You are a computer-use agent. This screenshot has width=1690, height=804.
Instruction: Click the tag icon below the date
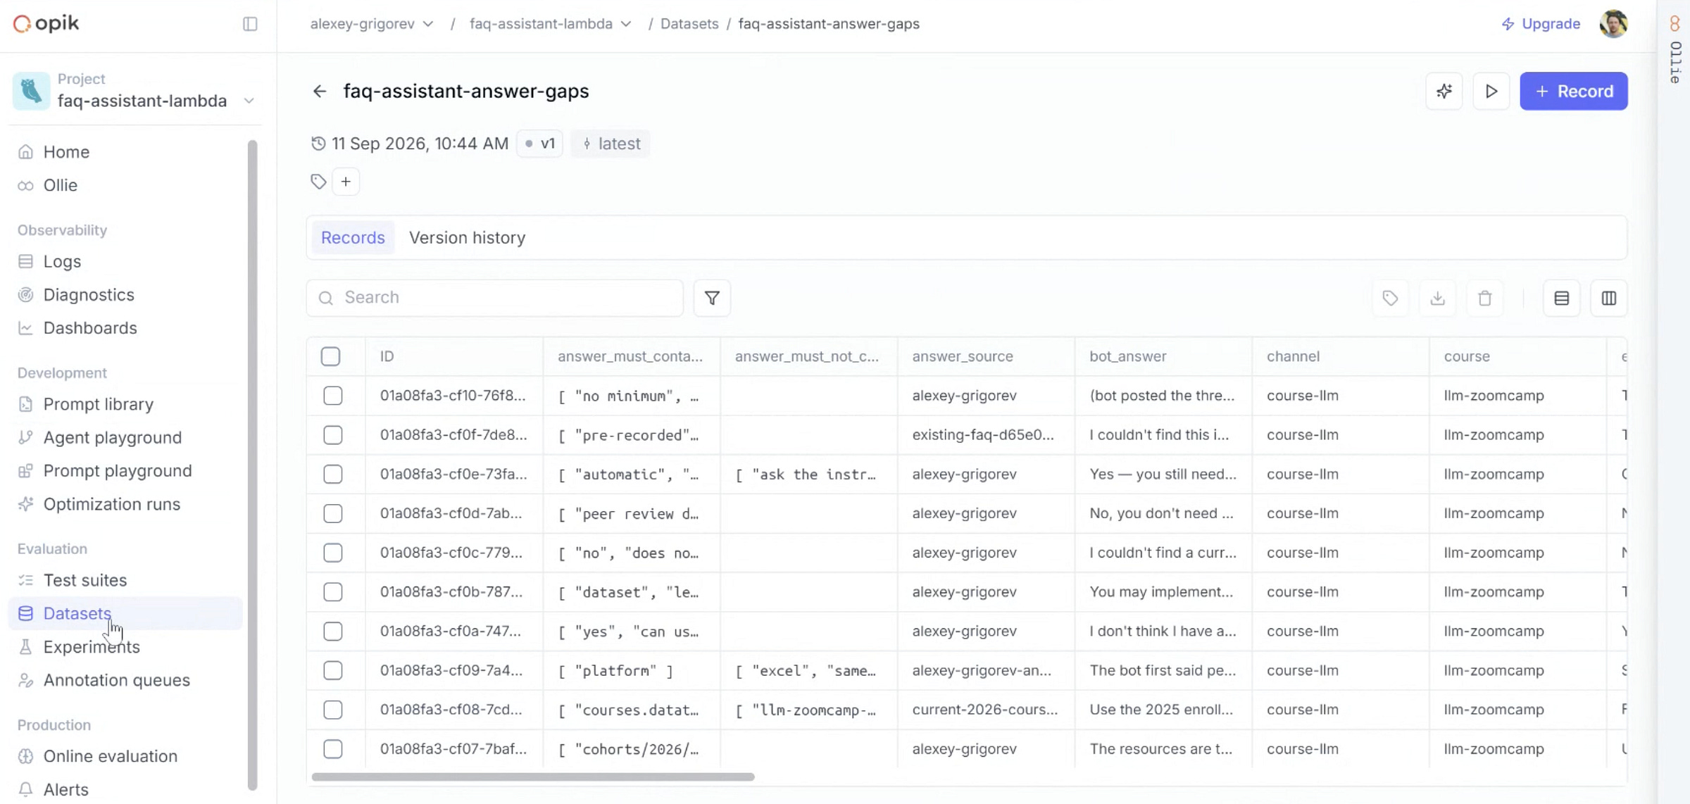318,182
